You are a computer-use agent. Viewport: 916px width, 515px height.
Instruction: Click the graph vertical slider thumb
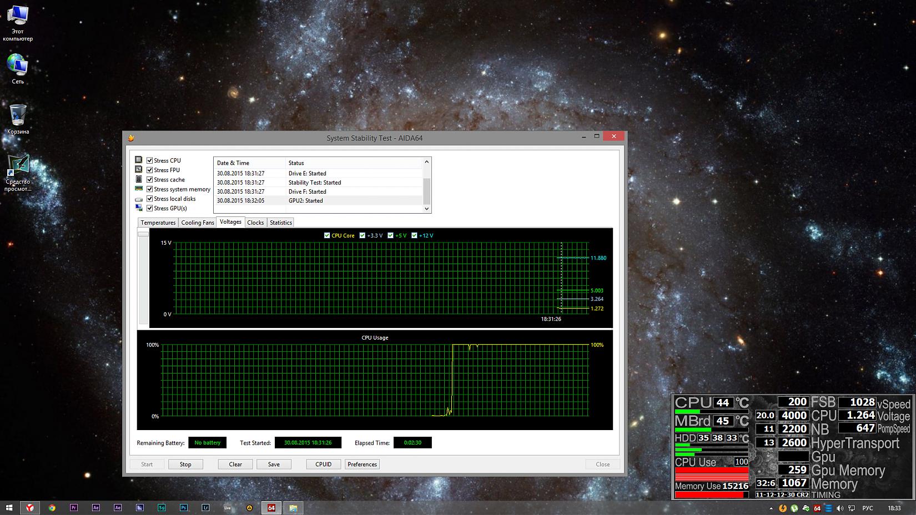[143, 234]
